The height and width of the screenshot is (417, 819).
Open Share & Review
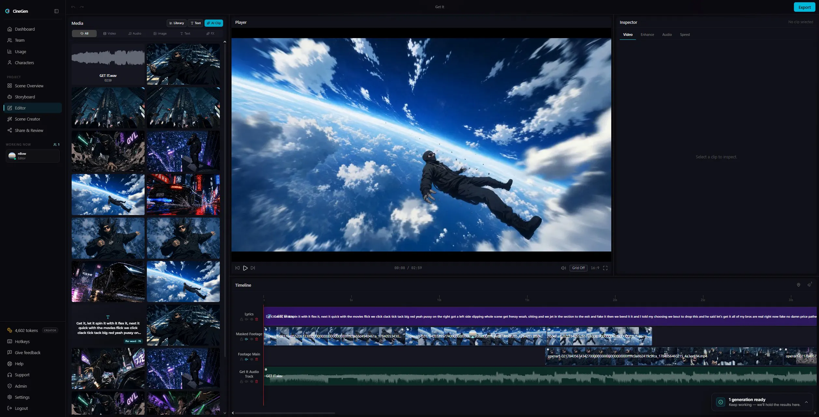coord(33,130)
